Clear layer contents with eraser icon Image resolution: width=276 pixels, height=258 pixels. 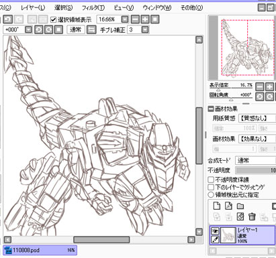pos(240,216)
